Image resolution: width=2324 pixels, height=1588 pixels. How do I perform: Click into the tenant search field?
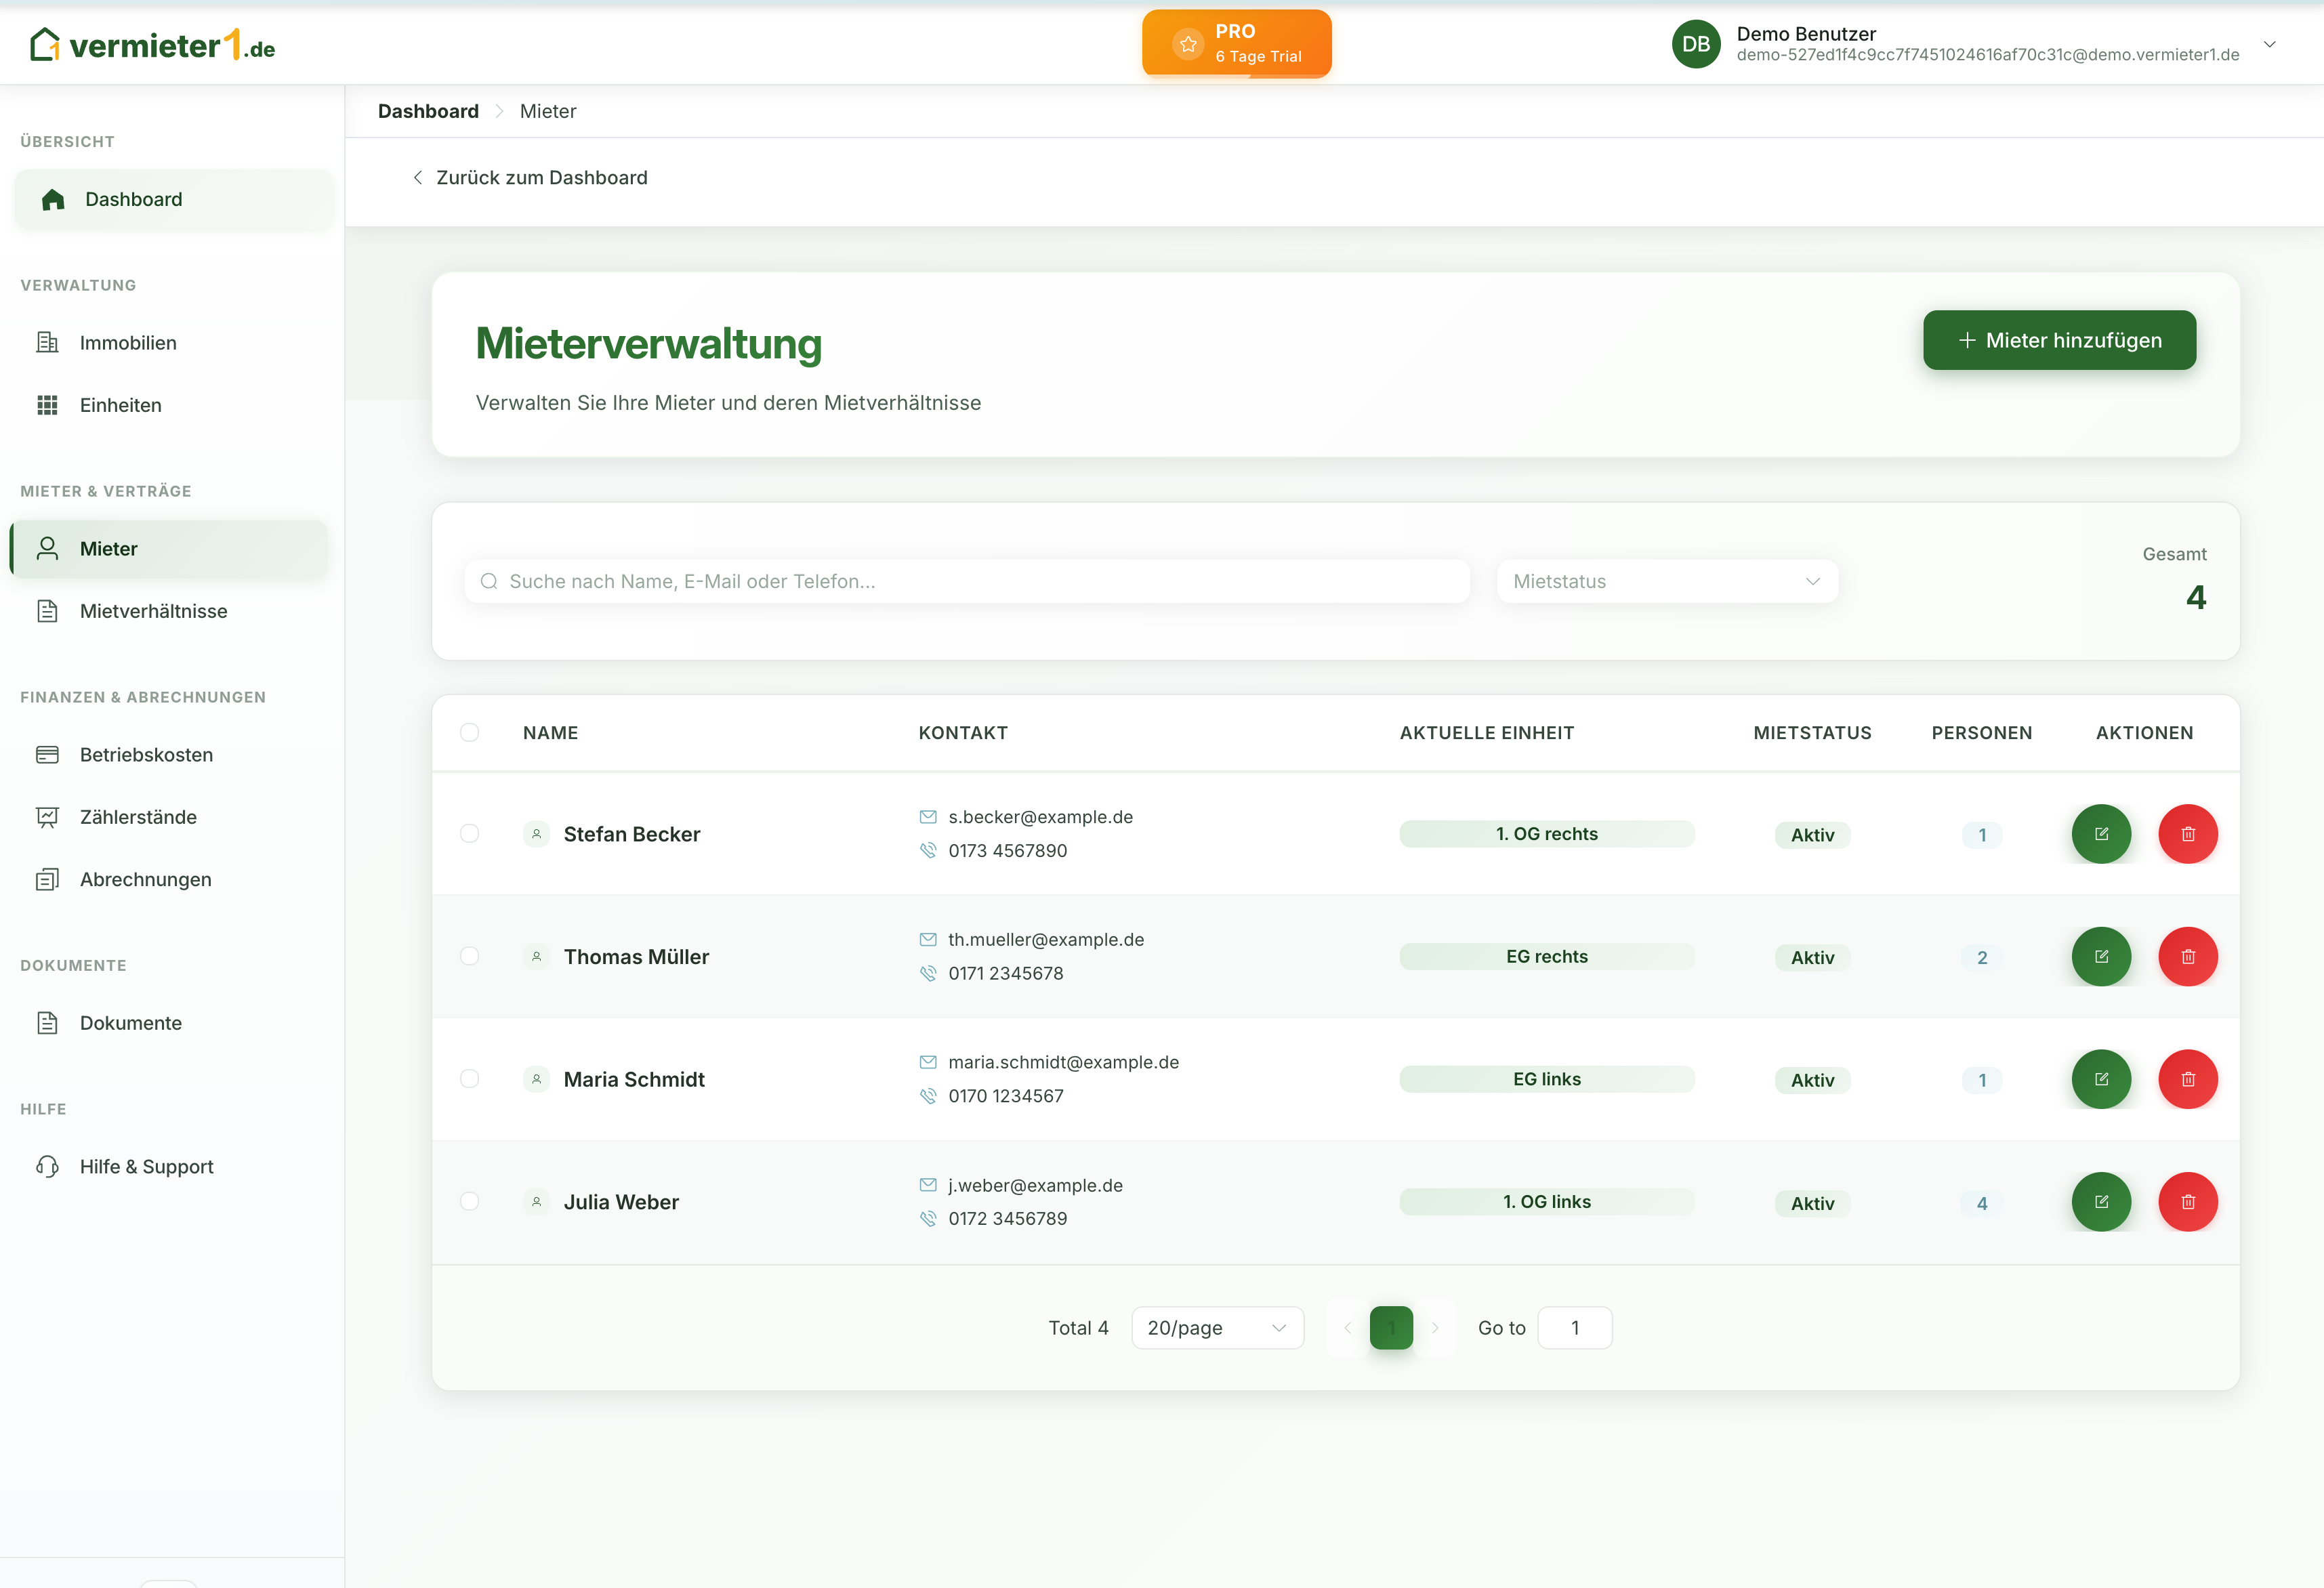pyautogui.click(x=966, y=581)
